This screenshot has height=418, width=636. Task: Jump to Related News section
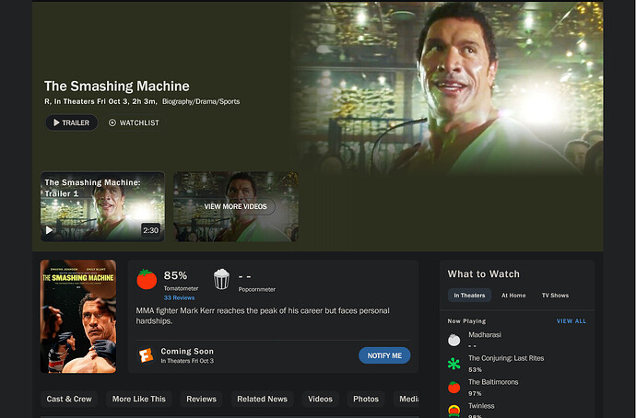(263, 399)
